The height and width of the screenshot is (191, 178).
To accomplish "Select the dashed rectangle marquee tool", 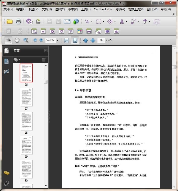I will (x=99, y=22).
